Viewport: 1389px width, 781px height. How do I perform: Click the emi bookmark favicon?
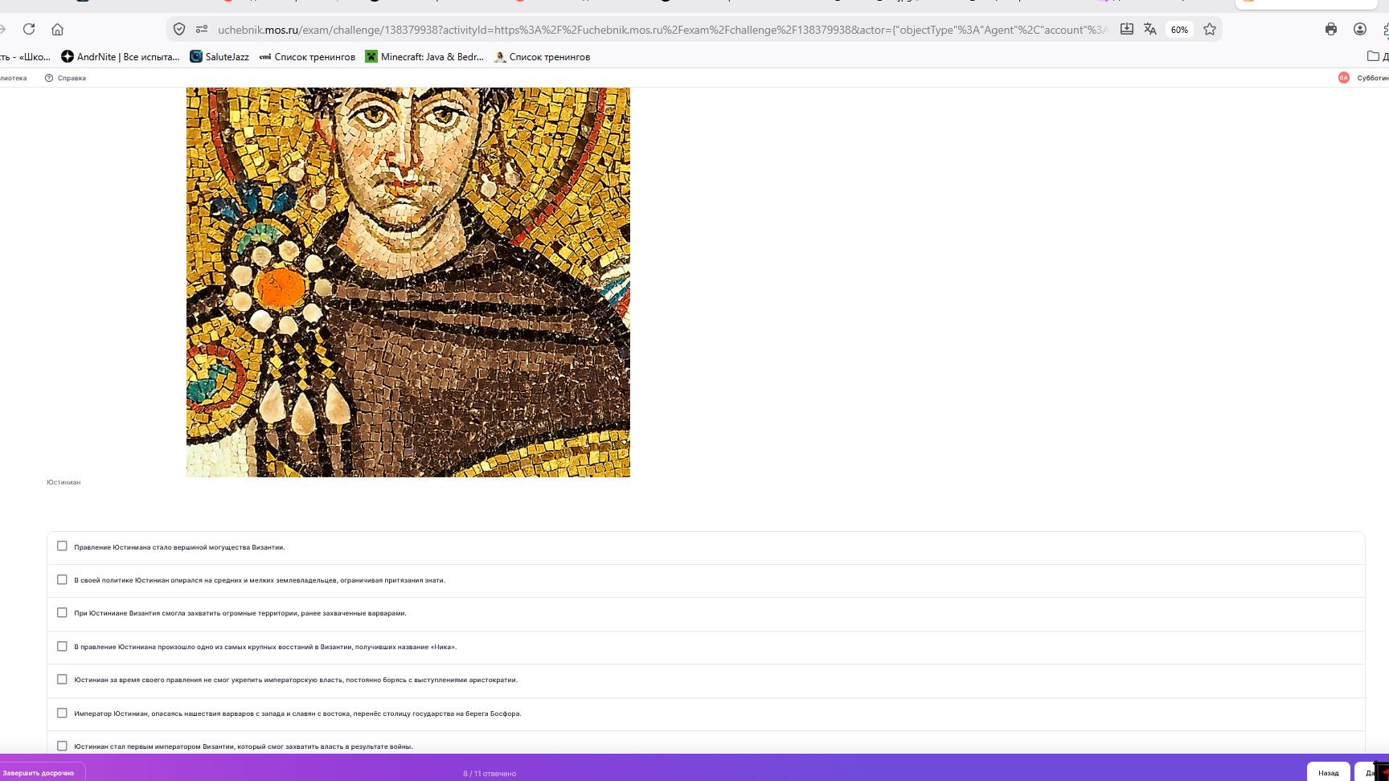click(x=265, y=56)
